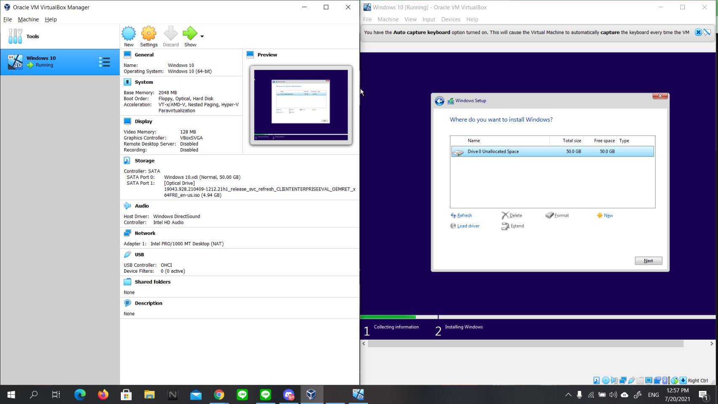This screenshot has width=718, height=404.
Task: Click the Storage section header
Action: [144, 161]
